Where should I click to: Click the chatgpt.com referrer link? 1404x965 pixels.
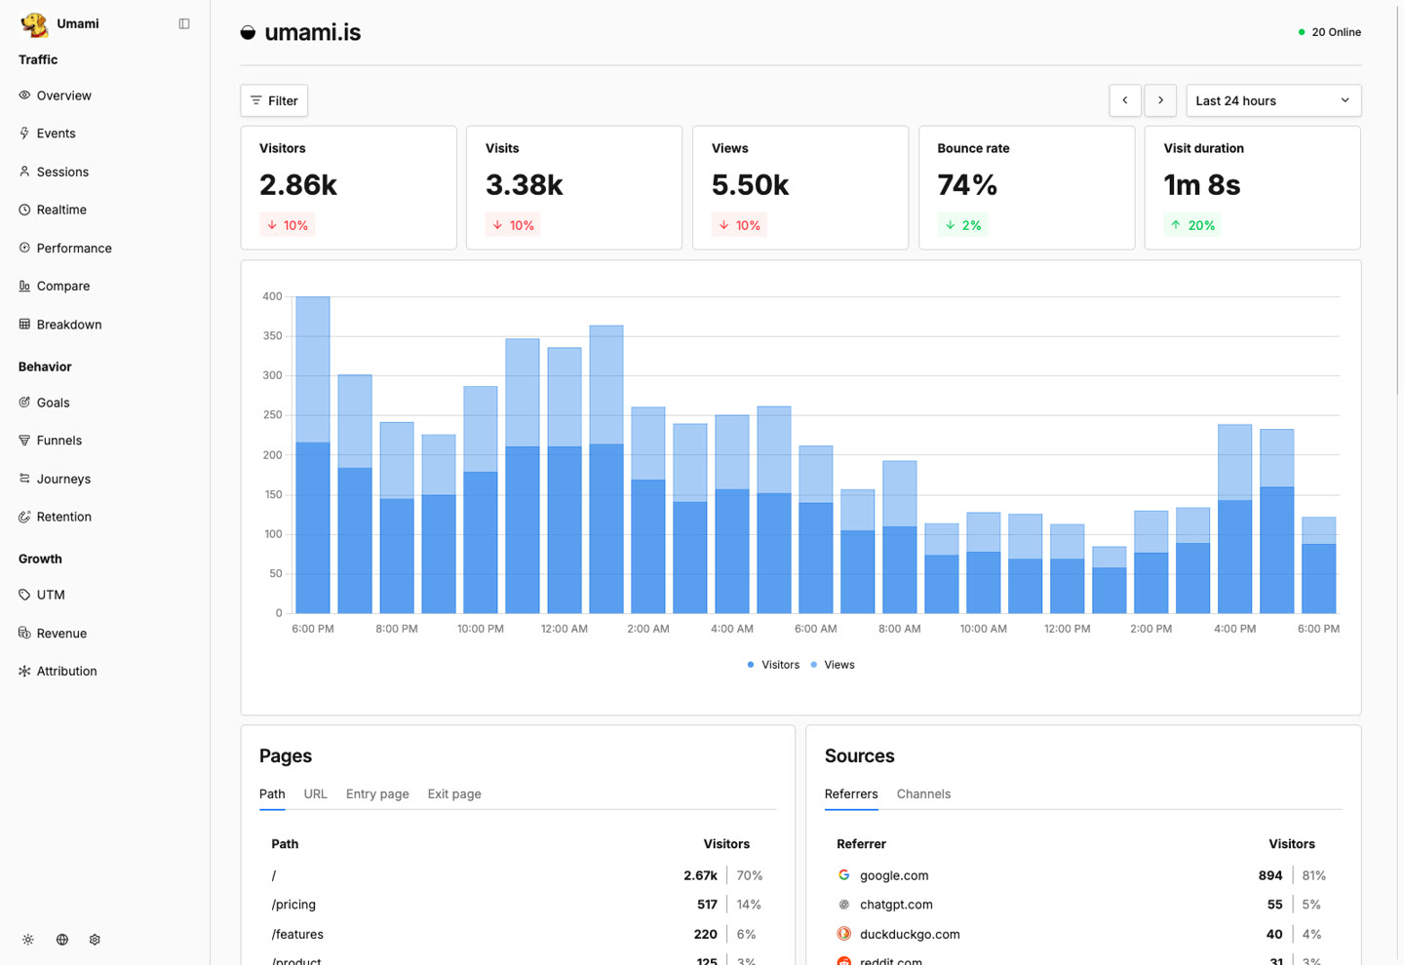coord(896,905)
